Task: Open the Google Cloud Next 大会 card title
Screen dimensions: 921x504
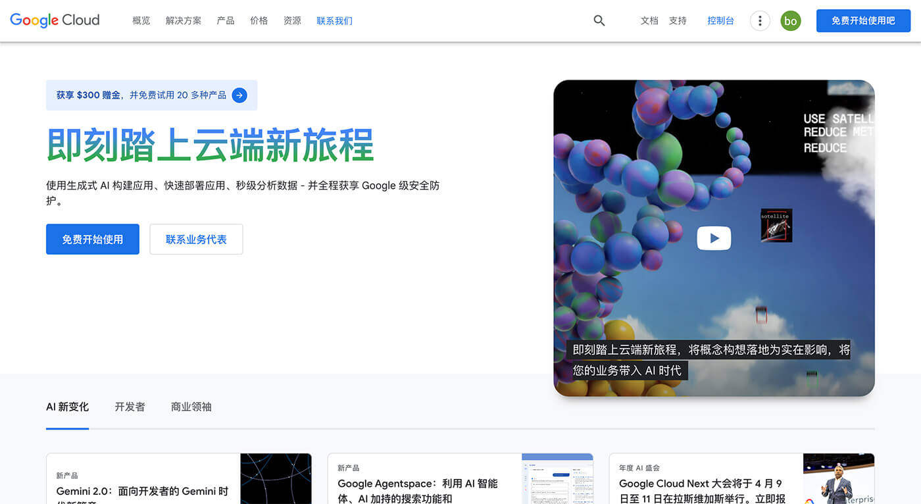Action: tap(702, 491)
